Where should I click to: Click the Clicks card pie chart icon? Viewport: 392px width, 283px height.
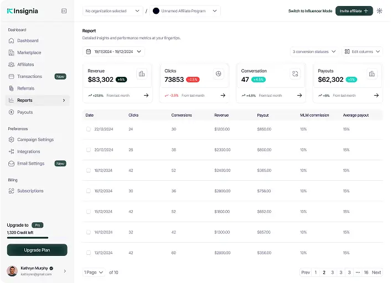[x=219, y=74]
